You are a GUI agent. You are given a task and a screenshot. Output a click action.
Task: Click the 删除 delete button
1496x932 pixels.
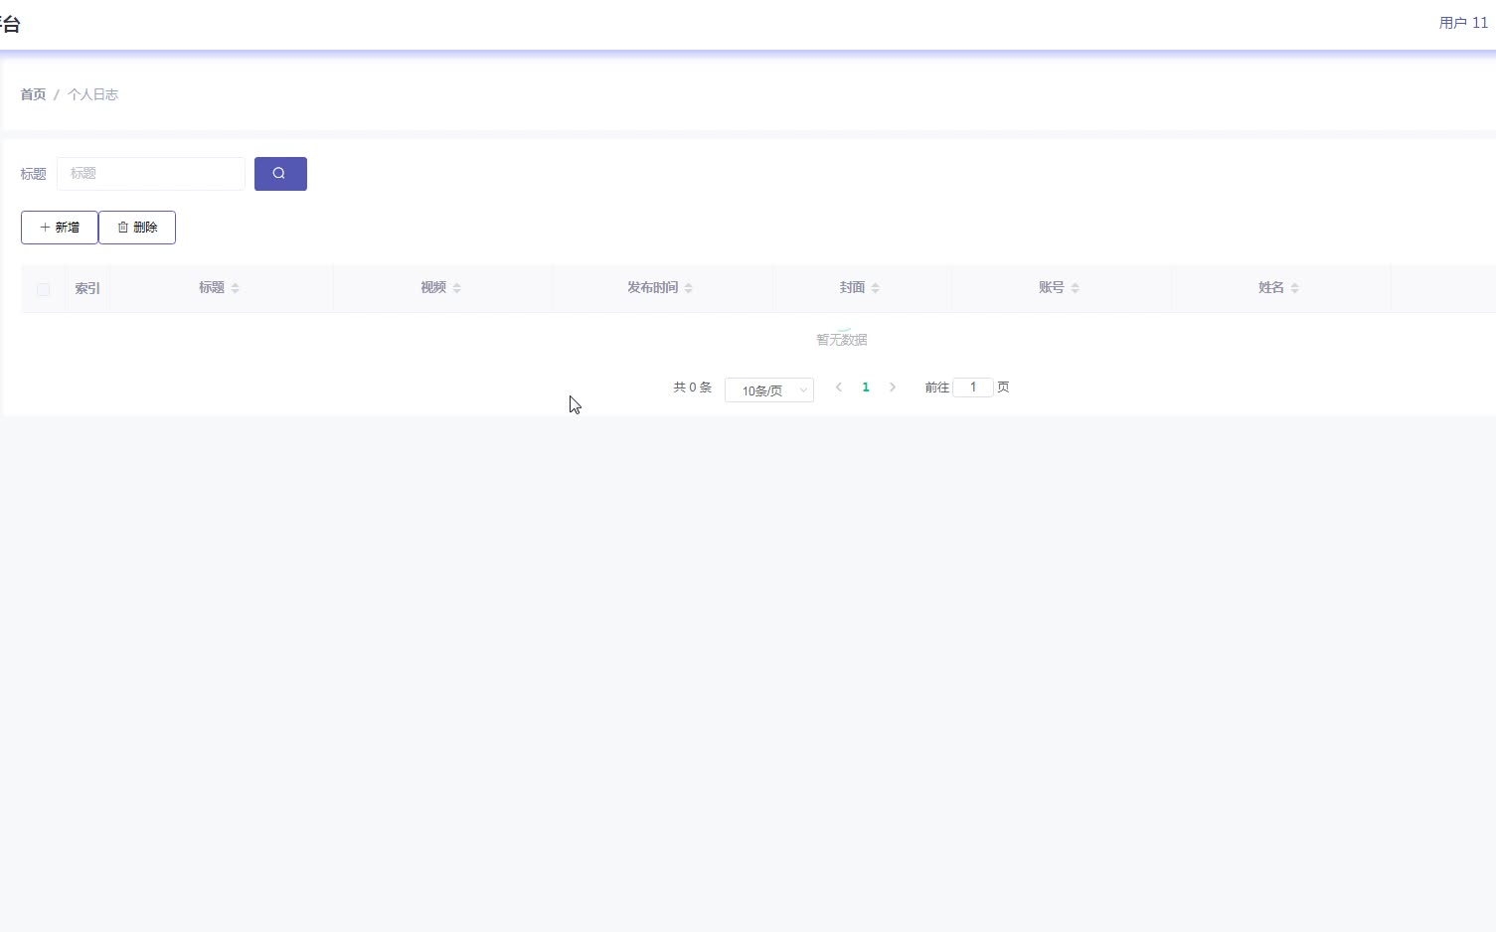click(x=137, y=228)
